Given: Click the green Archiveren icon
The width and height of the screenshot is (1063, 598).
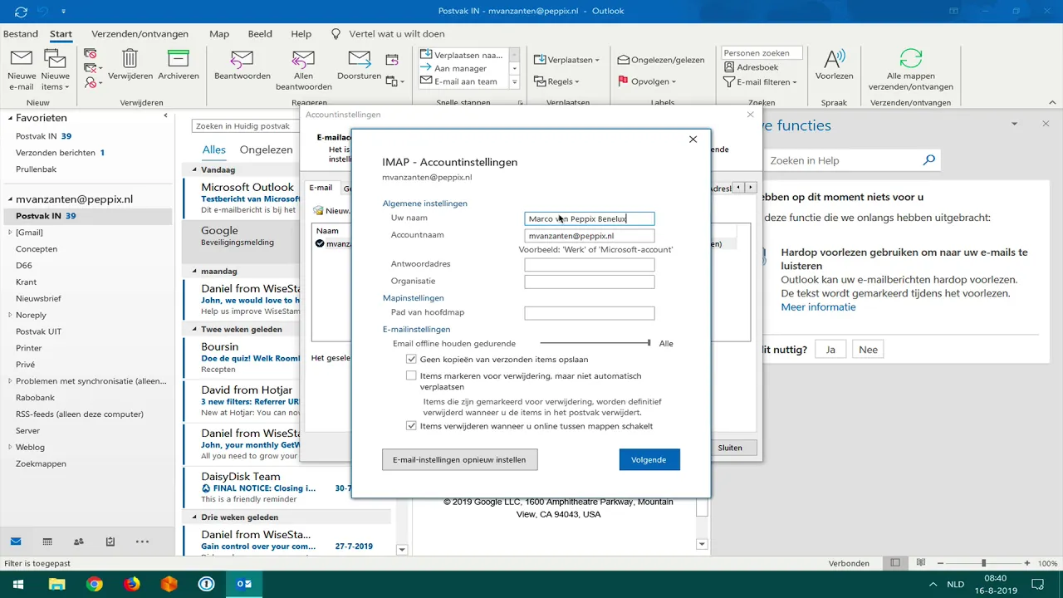Looking at the screenshot, I should (179, 58).
